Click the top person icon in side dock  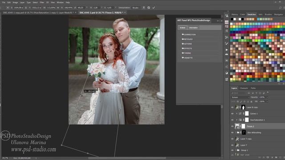point(227,16)
